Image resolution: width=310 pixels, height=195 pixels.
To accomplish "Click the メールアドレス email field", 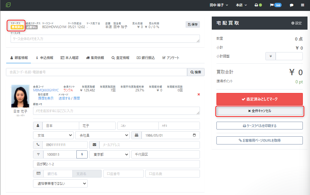I will click(150, 145).
